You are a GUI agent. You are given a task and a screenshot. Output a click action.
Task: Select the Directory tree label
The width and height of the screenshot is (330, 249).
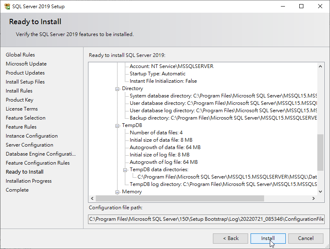point(132,88)
